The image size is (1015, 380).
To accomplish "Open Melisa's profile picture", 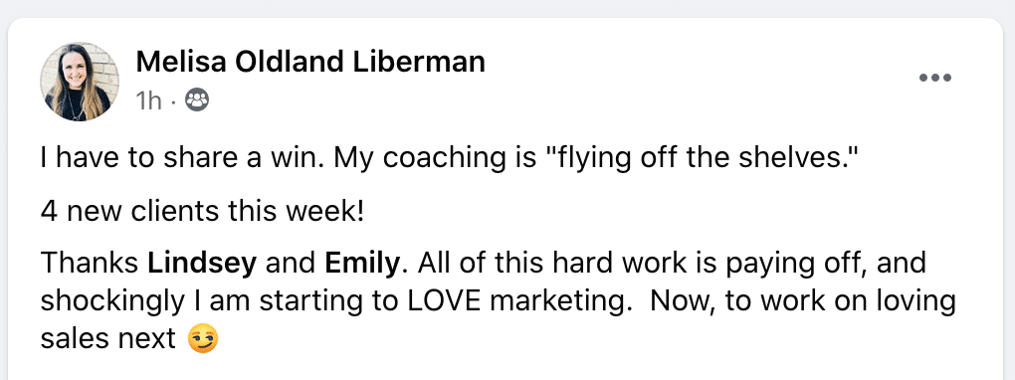I will click(x=80, y=82).
